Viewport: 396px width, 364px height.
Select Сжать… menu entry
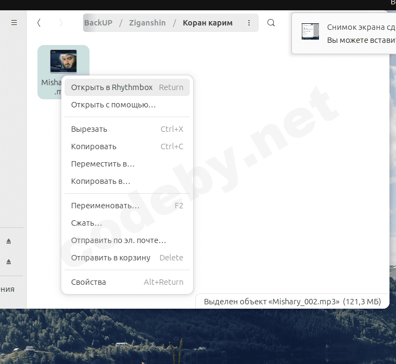[127, 223]
